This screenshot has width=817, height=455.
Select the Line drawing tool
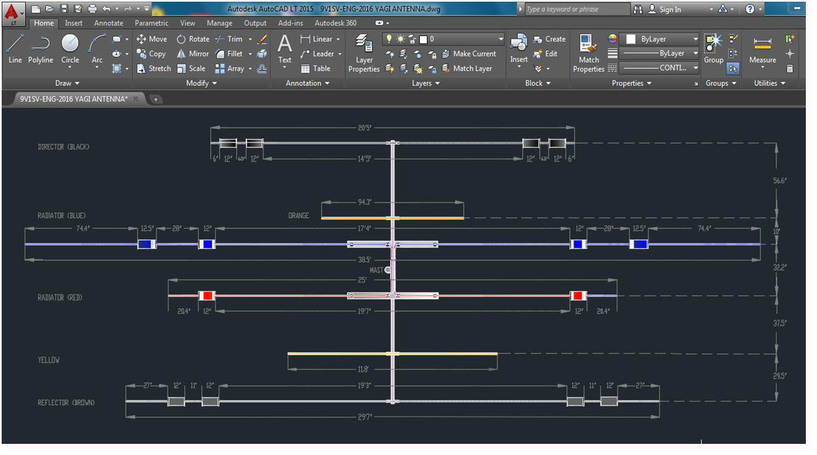(x=15, y=48)
